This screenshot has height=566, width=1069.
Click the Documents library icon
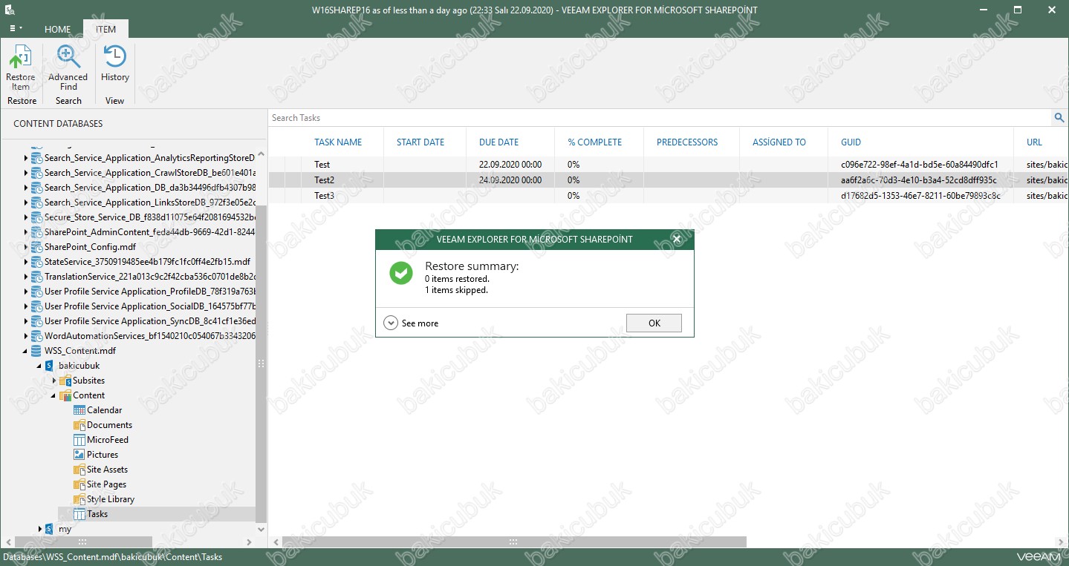pyautogui.click(x=79, y=425)
